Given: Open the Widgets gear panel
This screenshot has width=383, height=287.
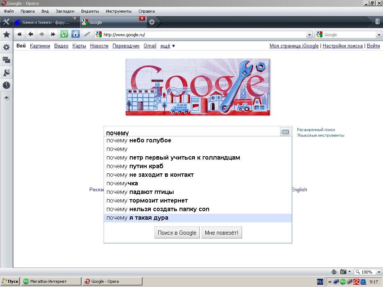Looking at the screenshot, I should tap(6, 47).
